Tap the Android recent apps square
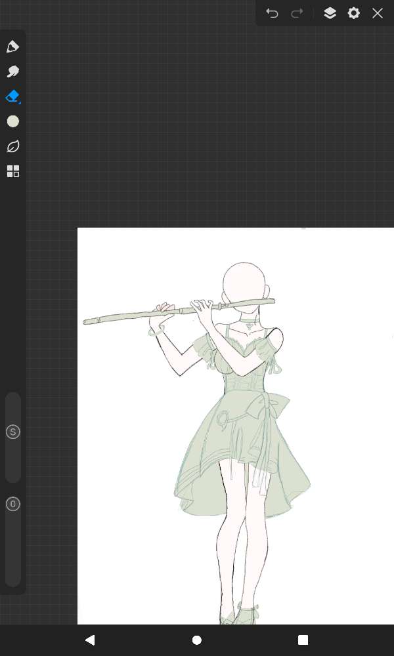Screen dimensions: 394x656 tap(303, 640)
